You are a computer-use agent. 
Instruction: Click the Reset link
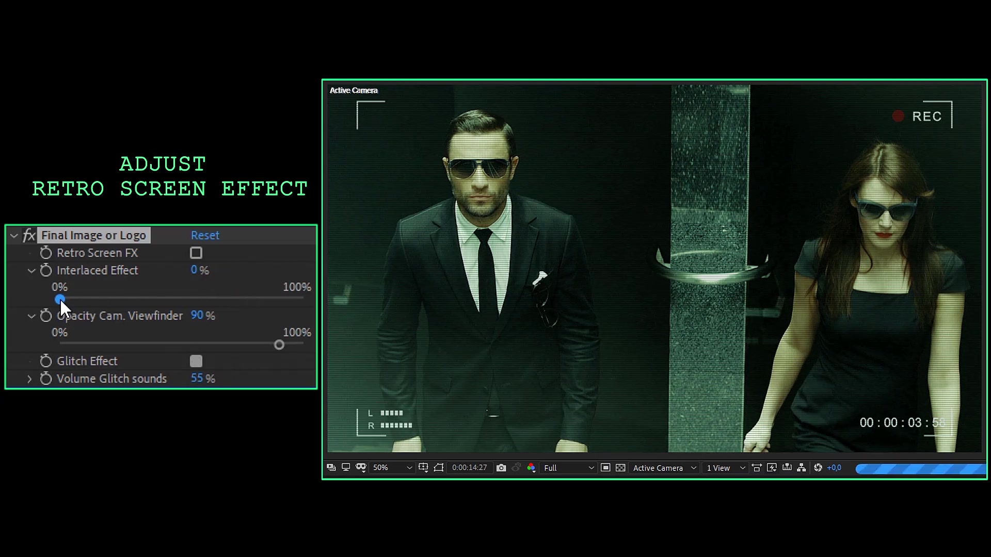click(x=205, y=236)
